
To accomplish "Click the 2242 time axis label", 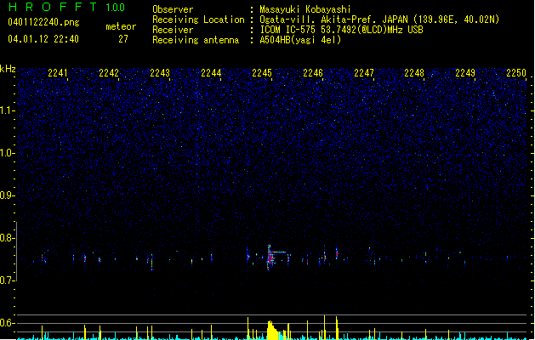I will pyautogui.click(x=109, y=73).
